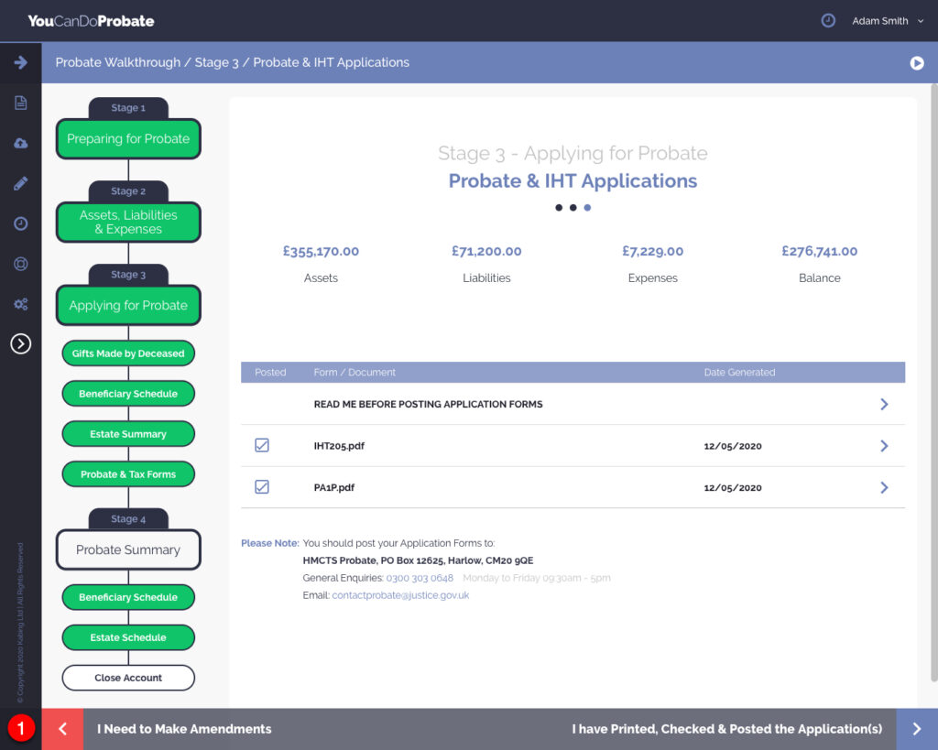
Task: Click the document icon in left sidebar
Action: pos(20,103)
